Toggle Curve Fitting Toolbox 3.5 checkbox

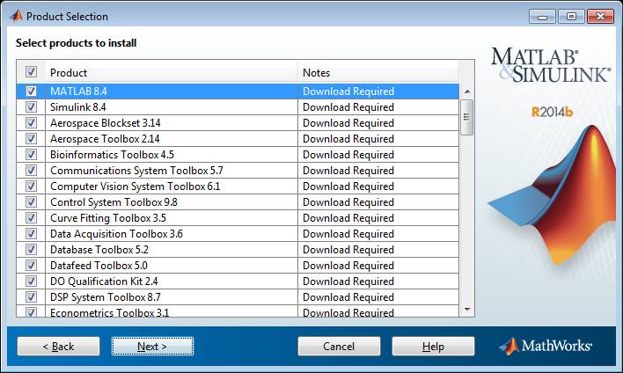tap(32, 218)
